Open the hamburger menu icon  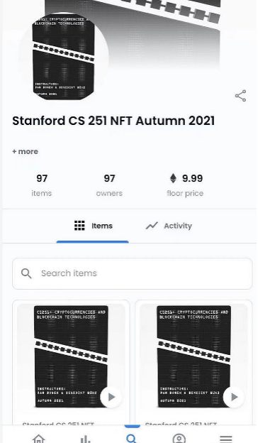[x=226, y=439]
